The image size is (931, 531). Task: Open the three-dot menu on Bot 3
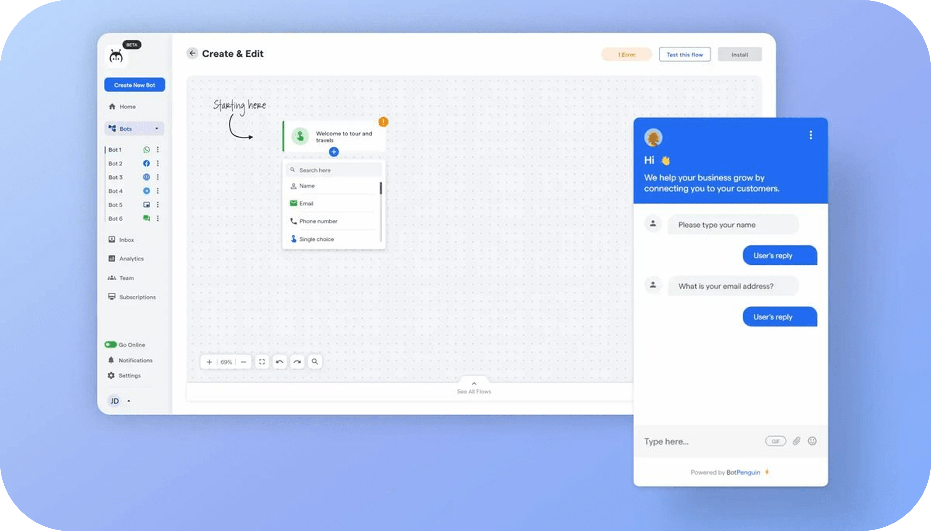pyautogui.click(x=158, y=177)
